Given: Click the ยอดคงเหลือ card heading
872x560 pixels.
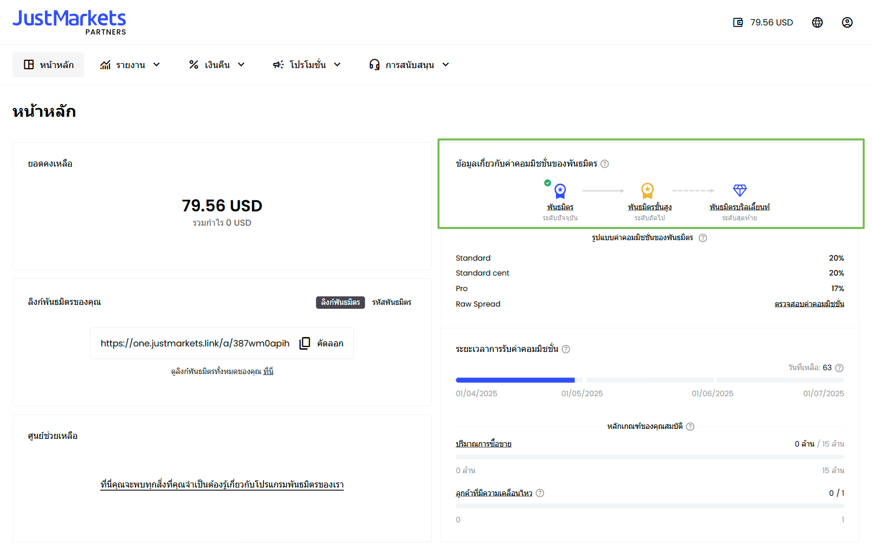Looking at the screenshot, I should (x=50, y=164).
